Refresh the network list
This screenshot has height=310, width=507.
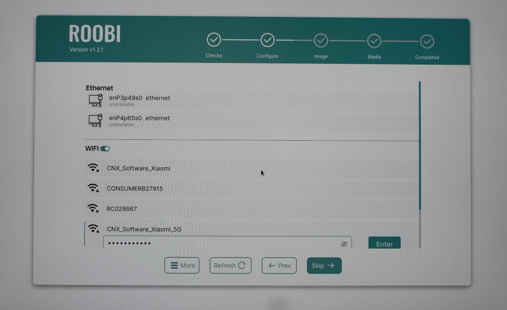[230, 265]
